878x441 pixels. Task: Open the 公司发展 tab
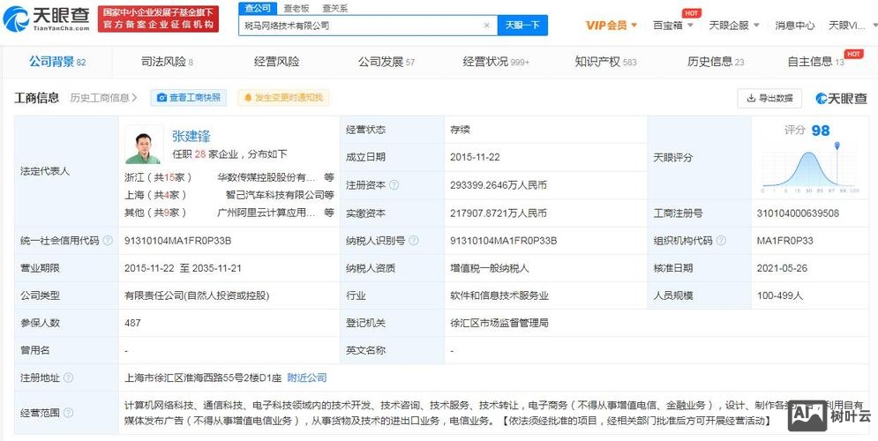[x=386, y=62]
